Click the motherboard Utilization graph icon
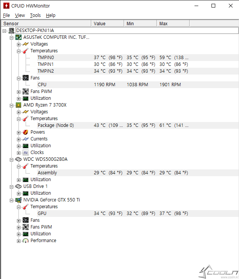Viewport: 239px width, 279px height. click(x=26, y=98)
